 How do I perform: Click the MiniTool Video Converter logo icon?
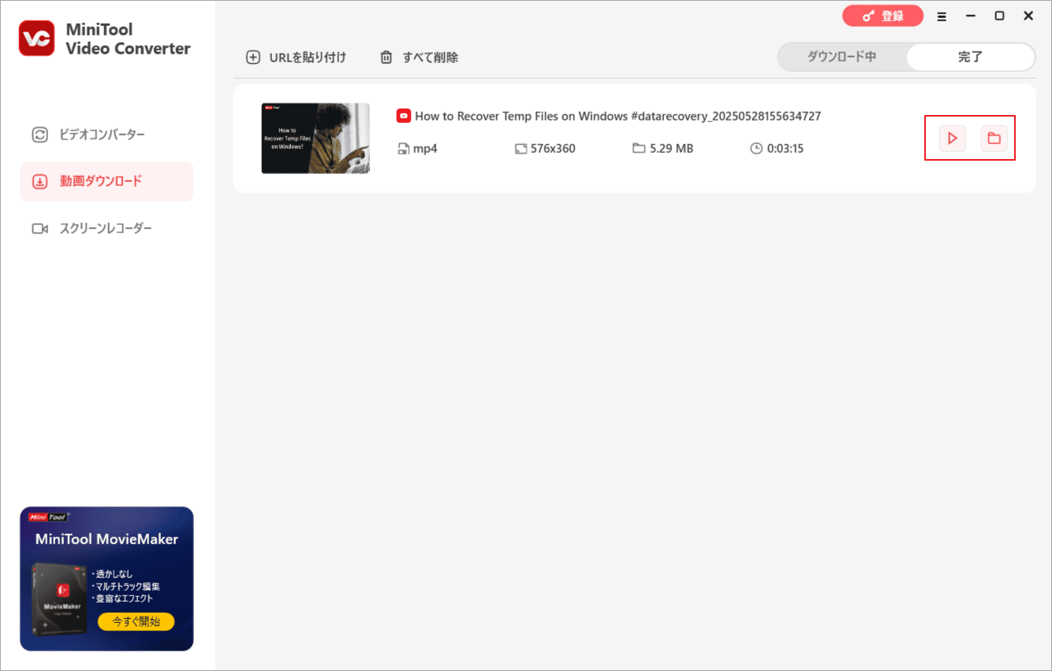(x=37, y=38)
